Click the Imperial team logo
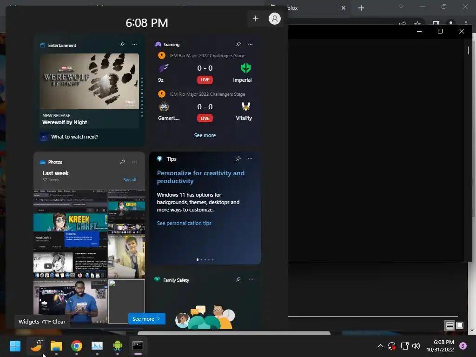This screenshot has height=357, width=476. coord(245,68)
